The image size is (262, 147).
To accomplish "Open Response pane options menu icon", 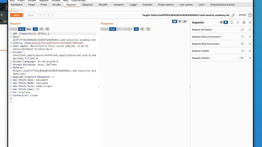I will coord(148,29).
